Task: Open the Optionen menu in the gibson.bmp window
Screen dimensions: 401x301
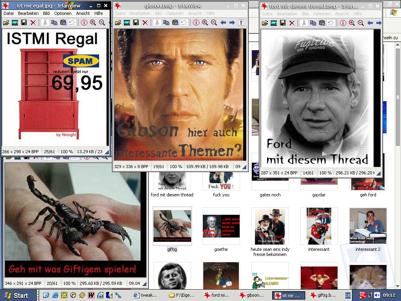Action: click(x=175, y=13)
